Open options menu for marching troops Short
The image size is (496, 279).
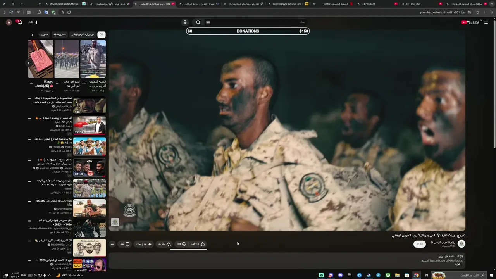point(57,83)
